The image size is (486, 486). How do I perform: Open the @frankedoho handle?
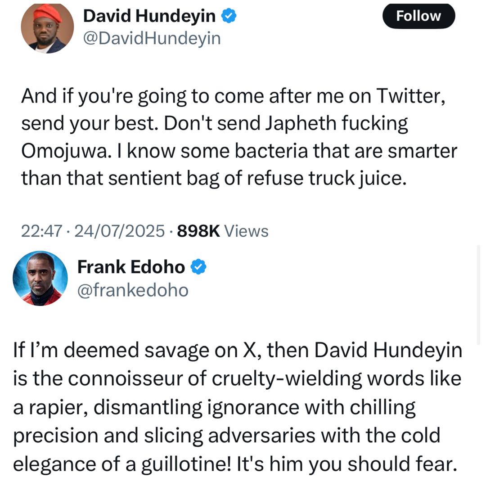click(133, 290)
